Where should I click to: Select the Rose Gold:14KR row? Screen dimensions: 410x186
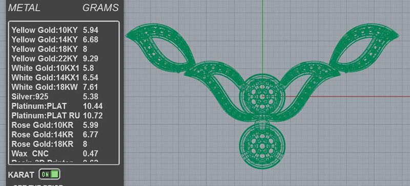click(64, 134)
